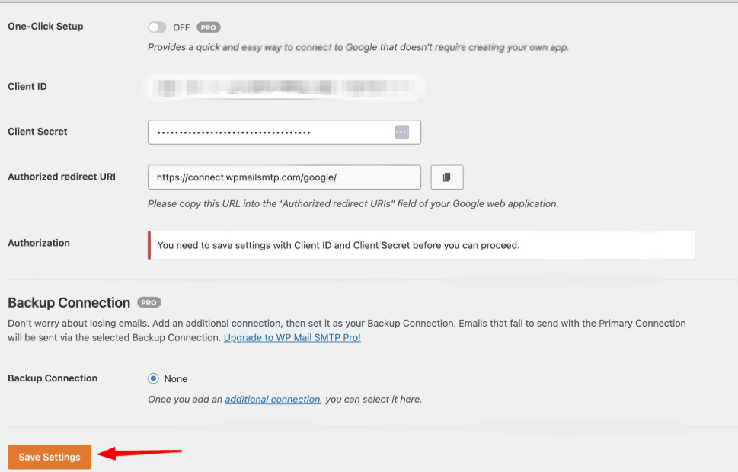The image size is (738, 472).
Task: Click inside the Client ID field
Action: pyautogui.click(x=286, y=87)
